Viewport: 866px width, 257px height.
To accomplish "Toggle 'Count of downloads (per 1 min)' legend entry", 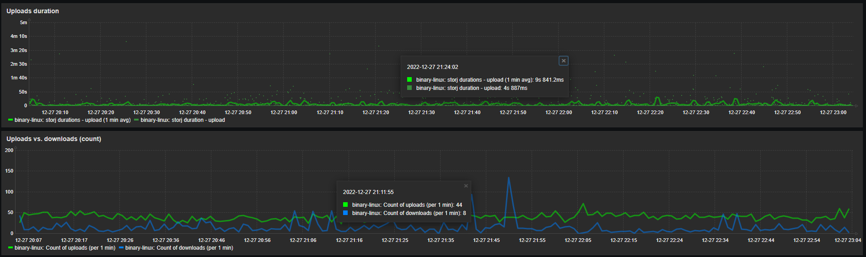I will (179, 248).
